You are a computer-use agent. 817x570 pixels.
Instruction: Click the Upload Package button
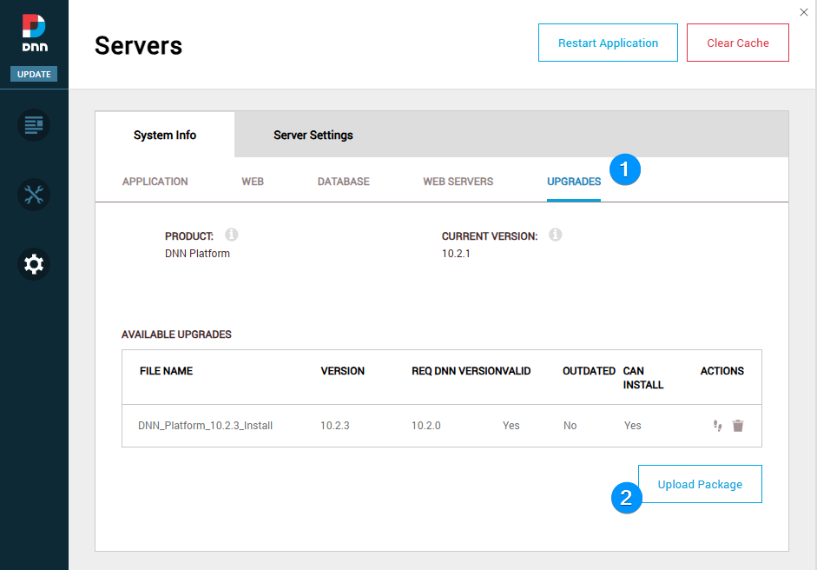(700, 484)
